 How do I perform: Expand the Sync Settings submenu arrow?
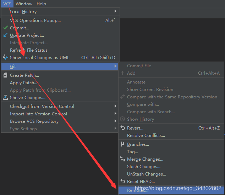pyautogui.click(x=115, y=128)
